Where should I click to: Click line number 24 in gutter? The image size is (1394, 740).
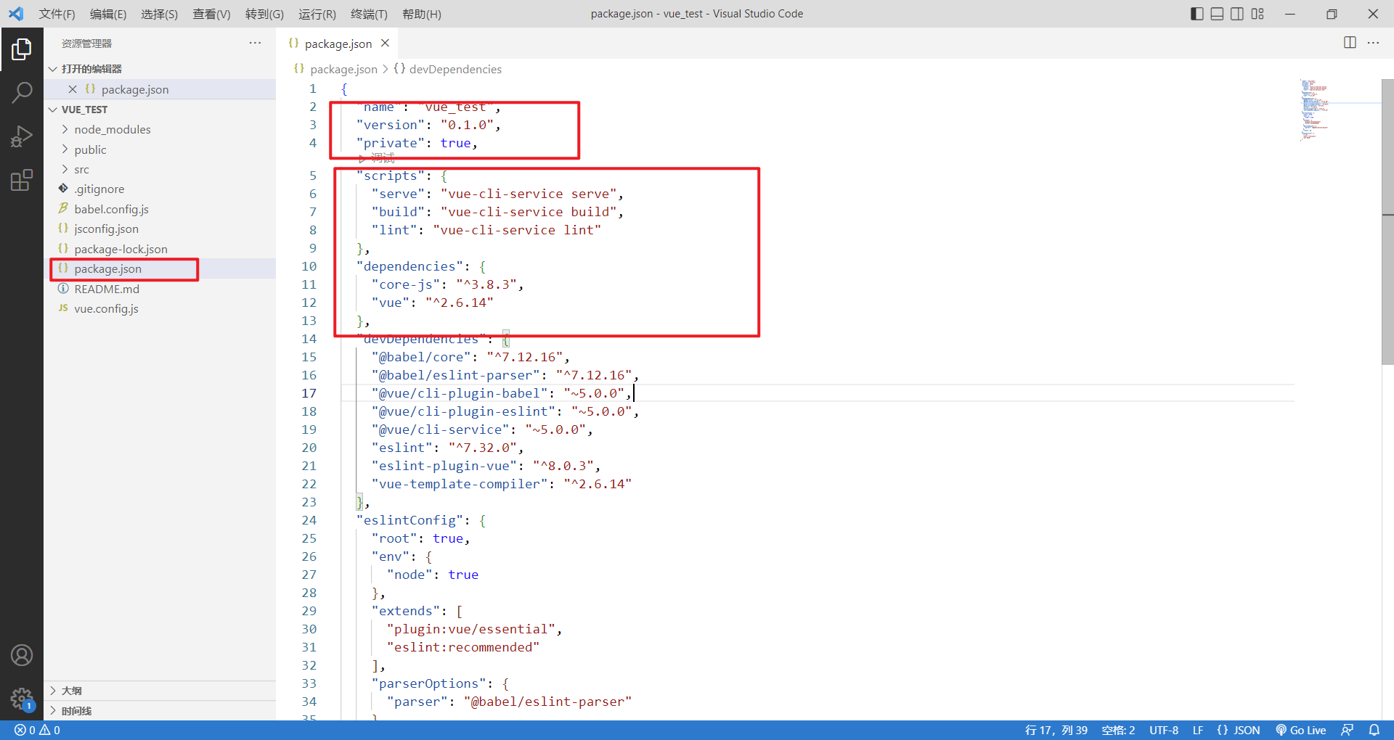tap(309, 520)
